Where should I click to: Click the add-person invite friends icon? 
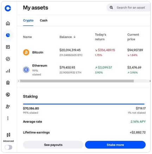tap(8, 106)
